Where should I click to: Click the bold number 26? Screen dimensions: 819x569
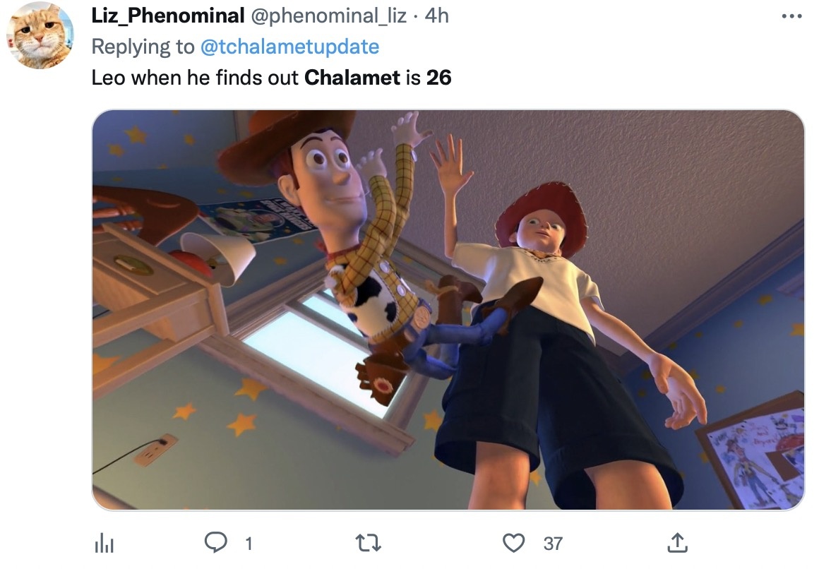click(x=438, y=78)
